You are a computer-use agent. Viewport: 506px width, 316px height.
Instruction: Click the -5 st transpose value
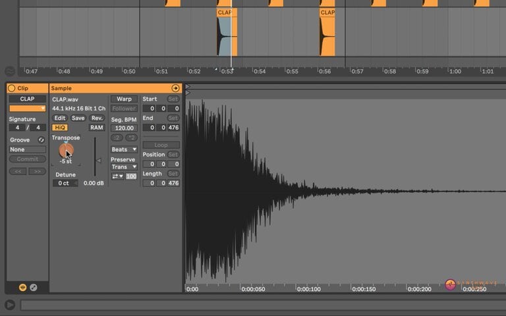click(66, 161)
